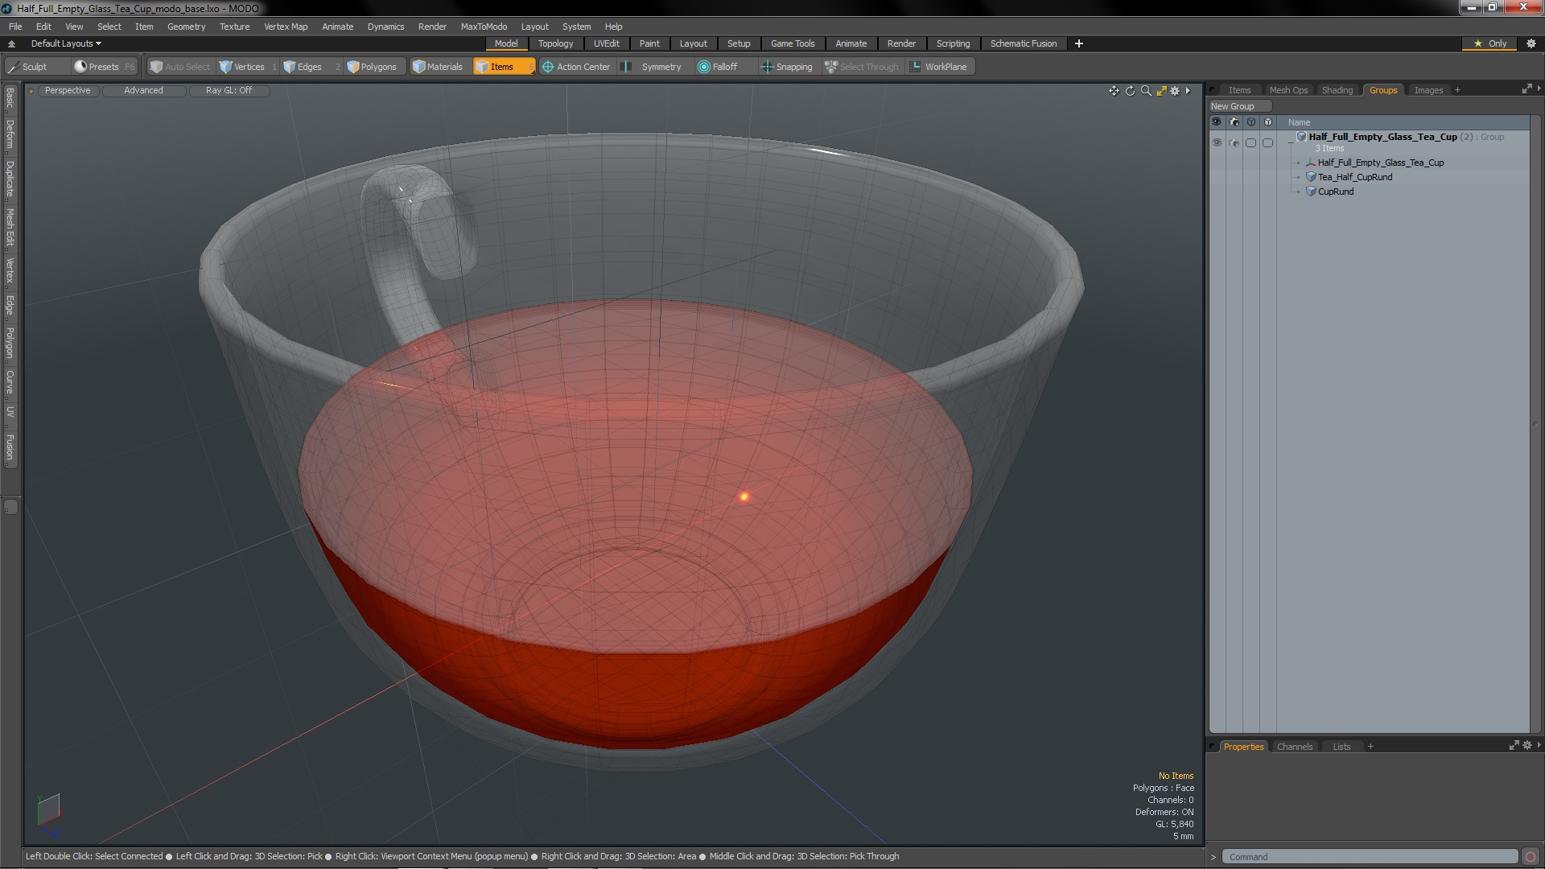Click the CupRund mesh item
This screenshot has height=869, width=1545.
1335,192
